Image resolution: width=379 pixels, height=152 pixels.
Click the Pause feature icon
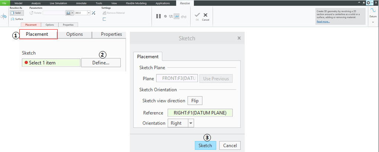158,16
